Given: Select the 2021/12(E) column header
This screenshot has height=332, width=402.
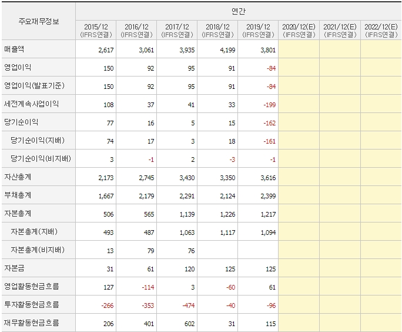Looking at the screenshot, I should click(x=340, y=30).
